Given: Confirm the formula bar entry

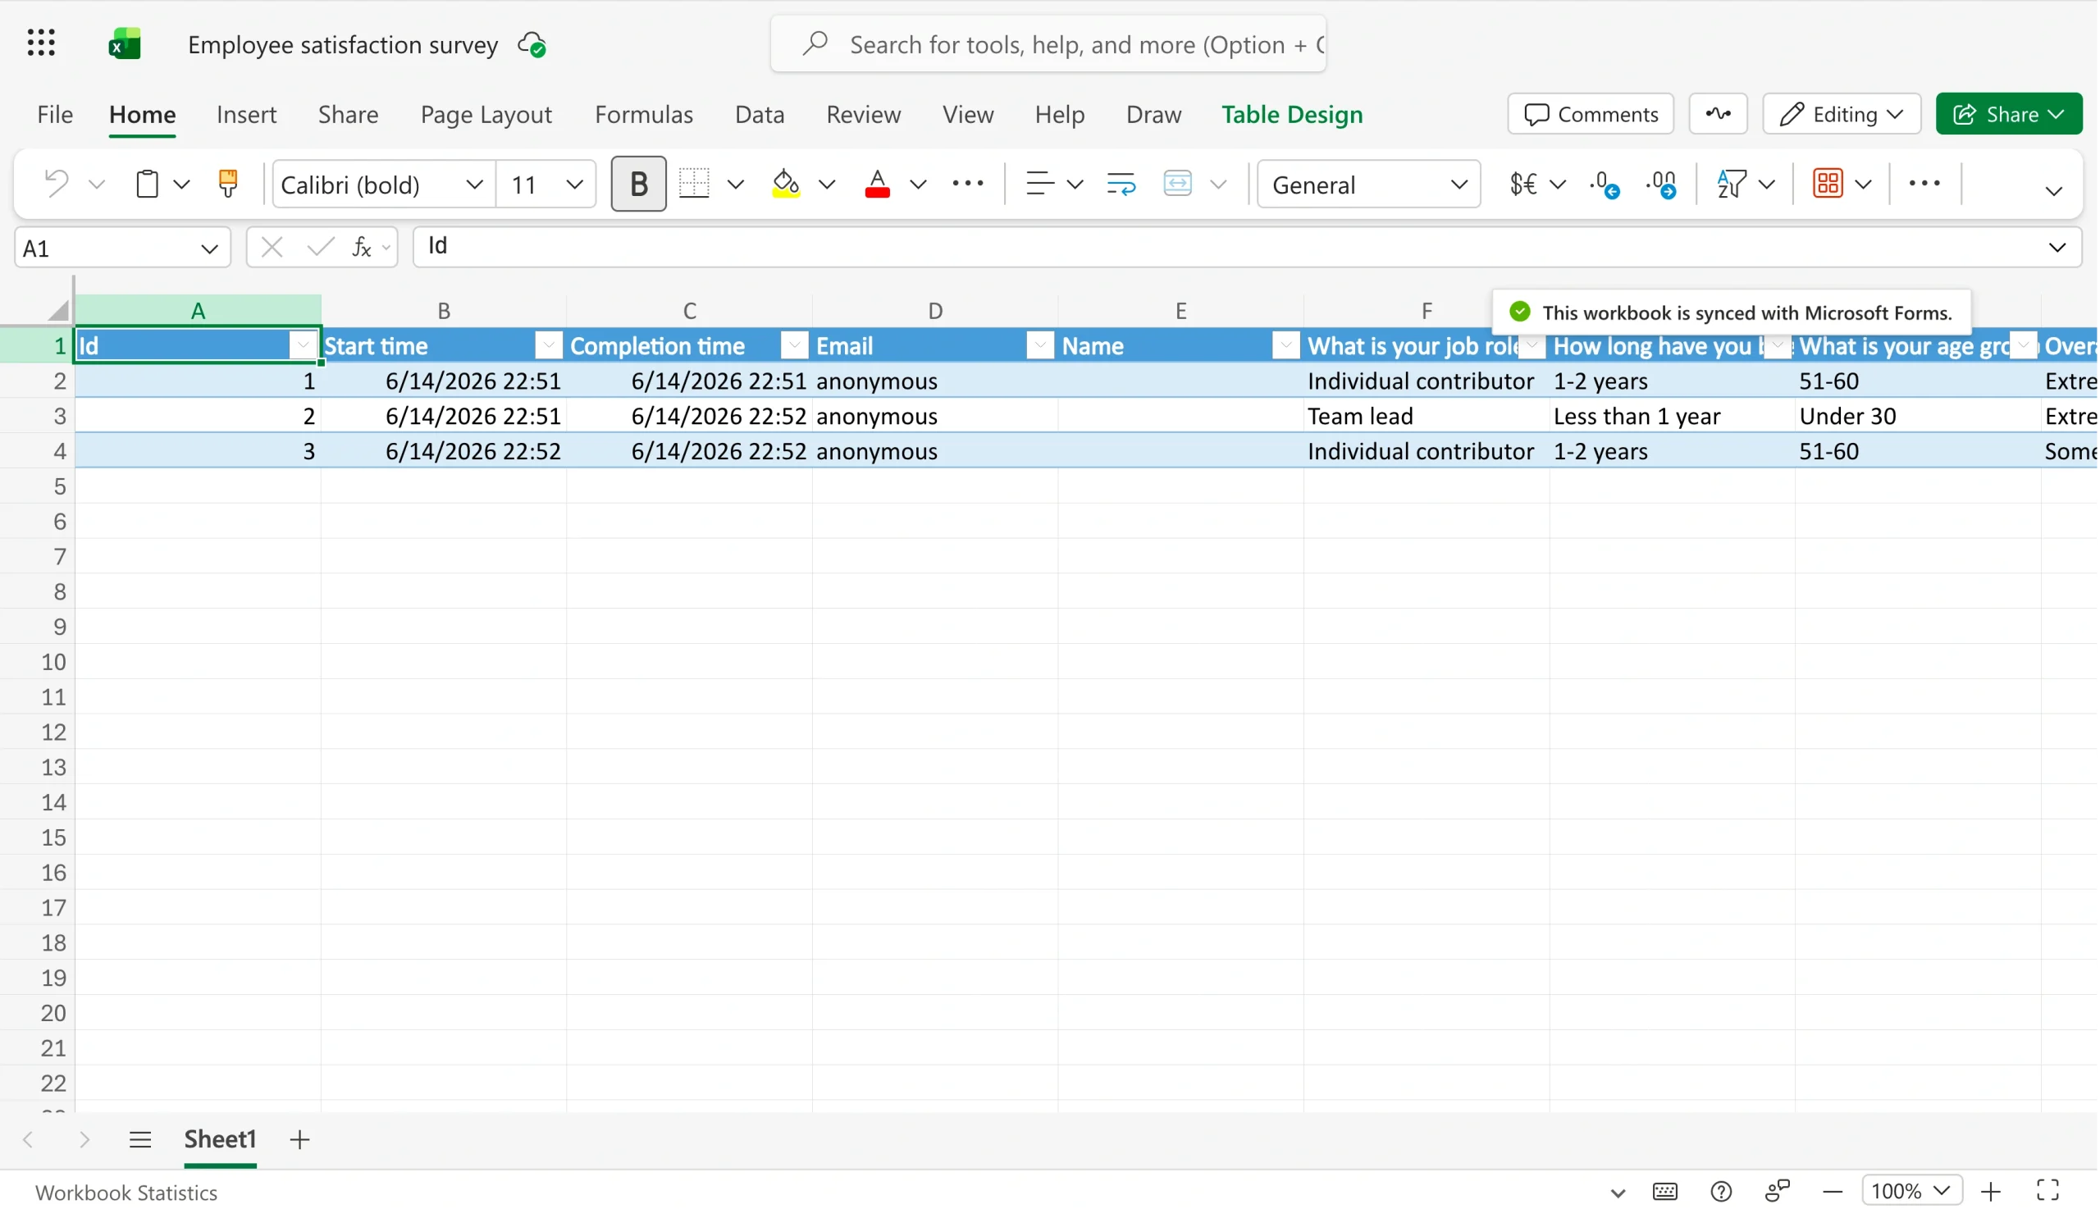Looking at the screenshot, I should click(321, 247).
